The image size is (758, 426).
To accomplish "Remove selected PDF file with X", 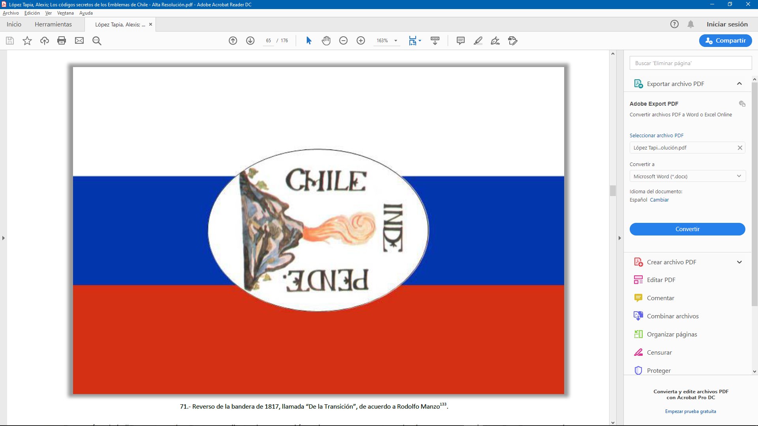I will coord(740,148).
